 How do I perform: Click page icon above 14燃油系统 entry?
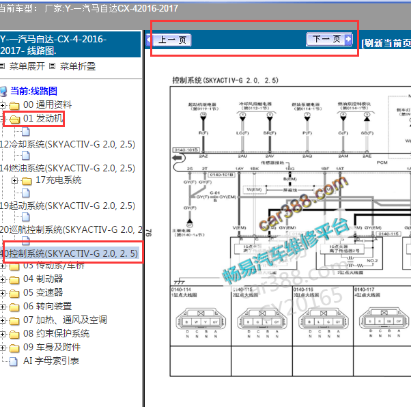point(26,155)
